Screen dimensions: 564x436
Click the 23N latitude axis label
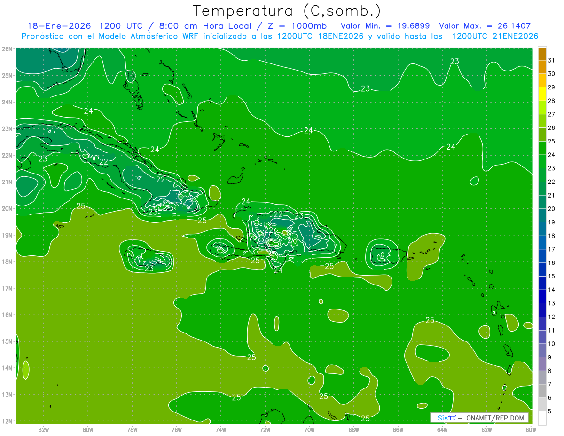pos(7,128)
